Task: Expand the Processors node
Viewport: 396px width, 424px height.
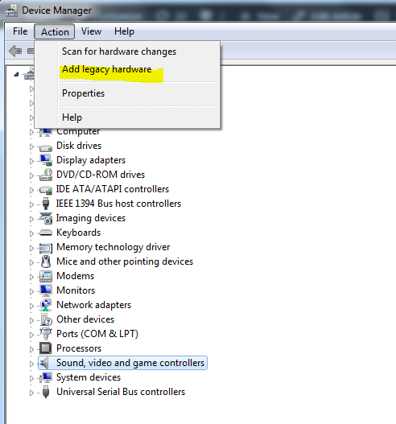Action: click(x=31, y=349)
